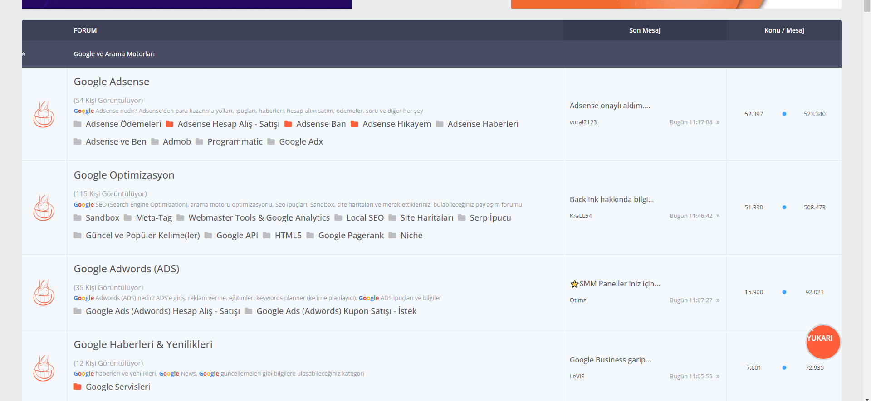Click the orange folder icon beside Google Servisleri

tap(78, 387)
